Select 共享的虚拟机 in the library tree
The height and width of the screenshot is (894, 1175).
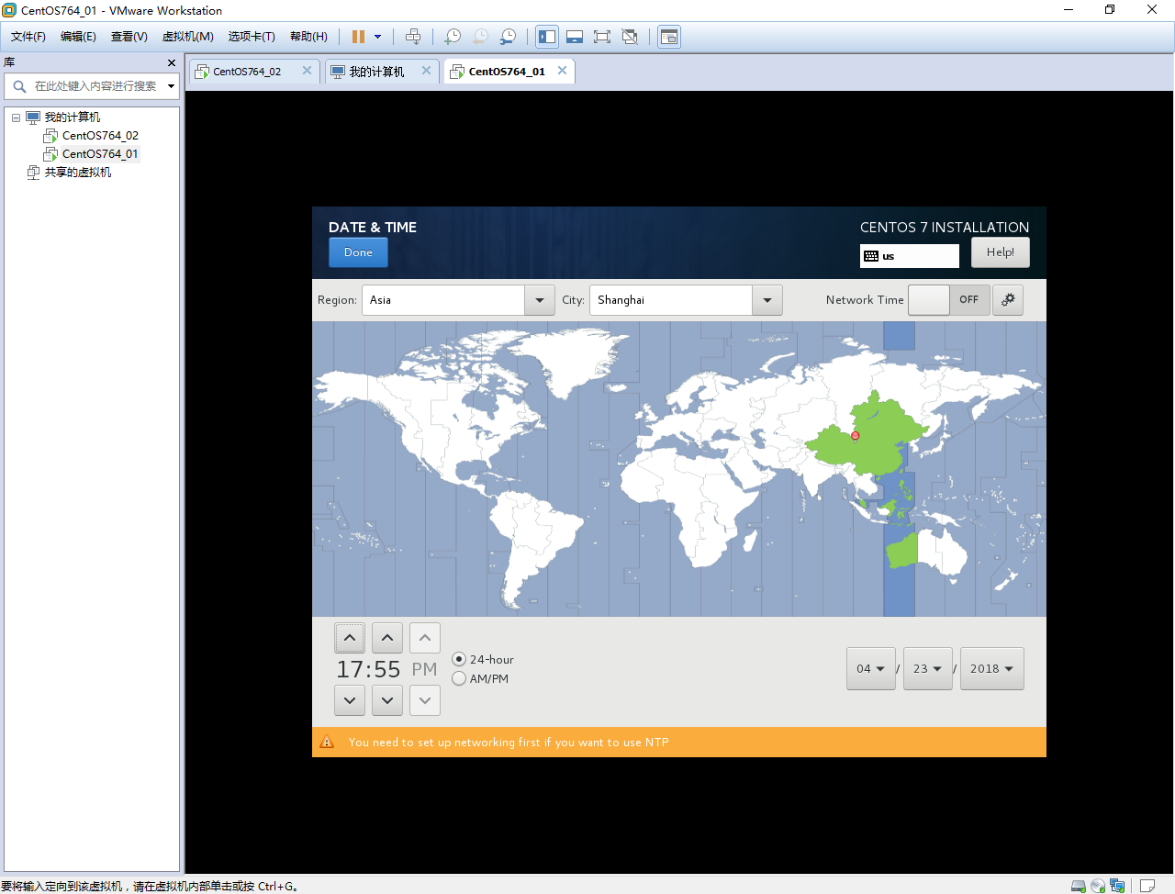coord(78,173)
